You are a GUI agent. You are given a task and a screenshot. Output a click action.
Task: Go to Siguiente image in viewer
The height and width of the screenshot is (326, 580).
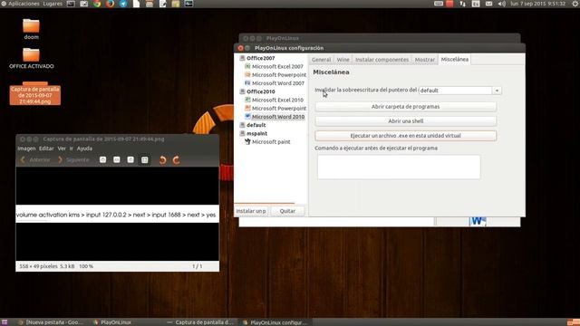click(x=73, y=159)
